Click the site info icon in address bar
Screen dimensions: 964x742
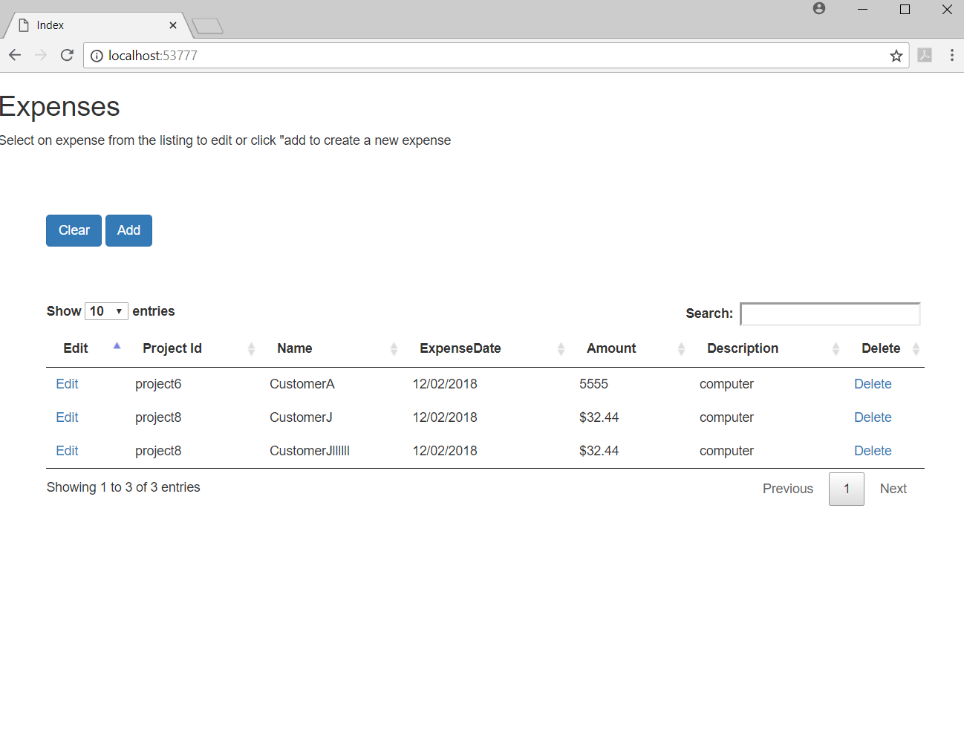click(97, 55)
